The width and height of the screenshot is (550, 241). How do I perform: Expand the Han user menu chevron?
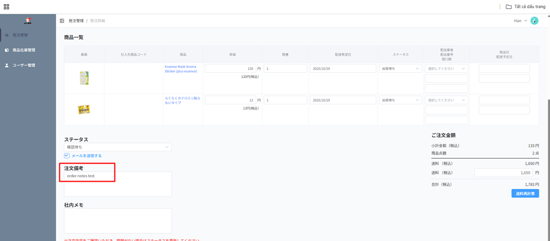click(526, 21)
